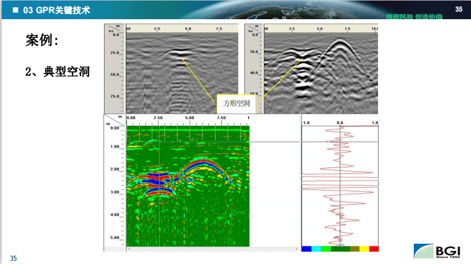Image resolution: width=471 pixels, height=264 pixels.
Task: Click the m/ns axis corner of right grayscale radargram
Action: 254,29
